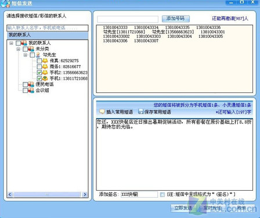Screen dimensions: 260x218
Task: Minimize the 短信发送 window
Action: [x=231, y=2]
